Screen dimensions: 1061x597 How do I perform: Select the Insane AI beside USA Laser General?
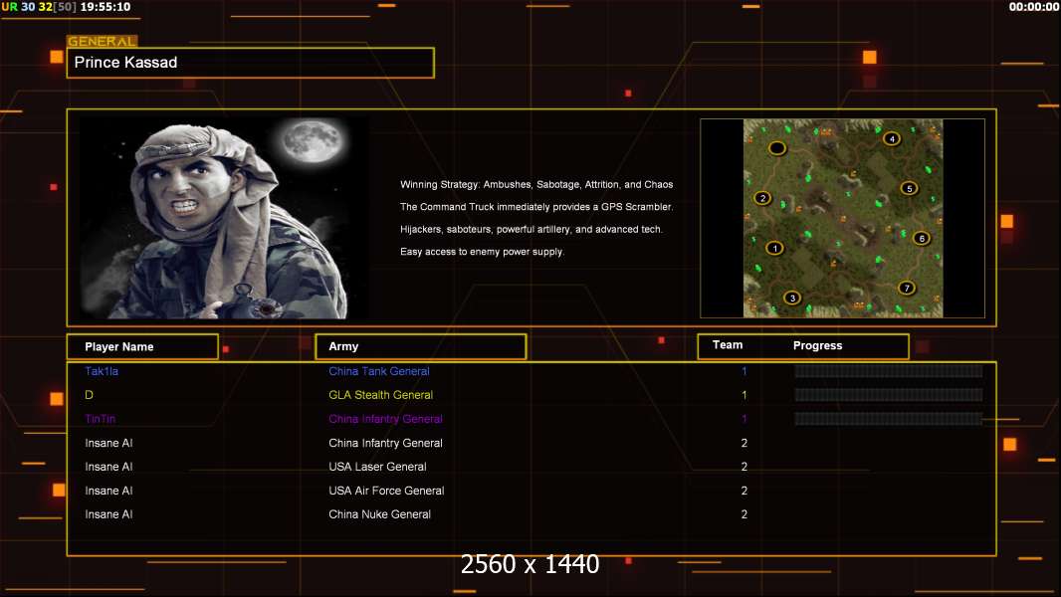[108, 468]
